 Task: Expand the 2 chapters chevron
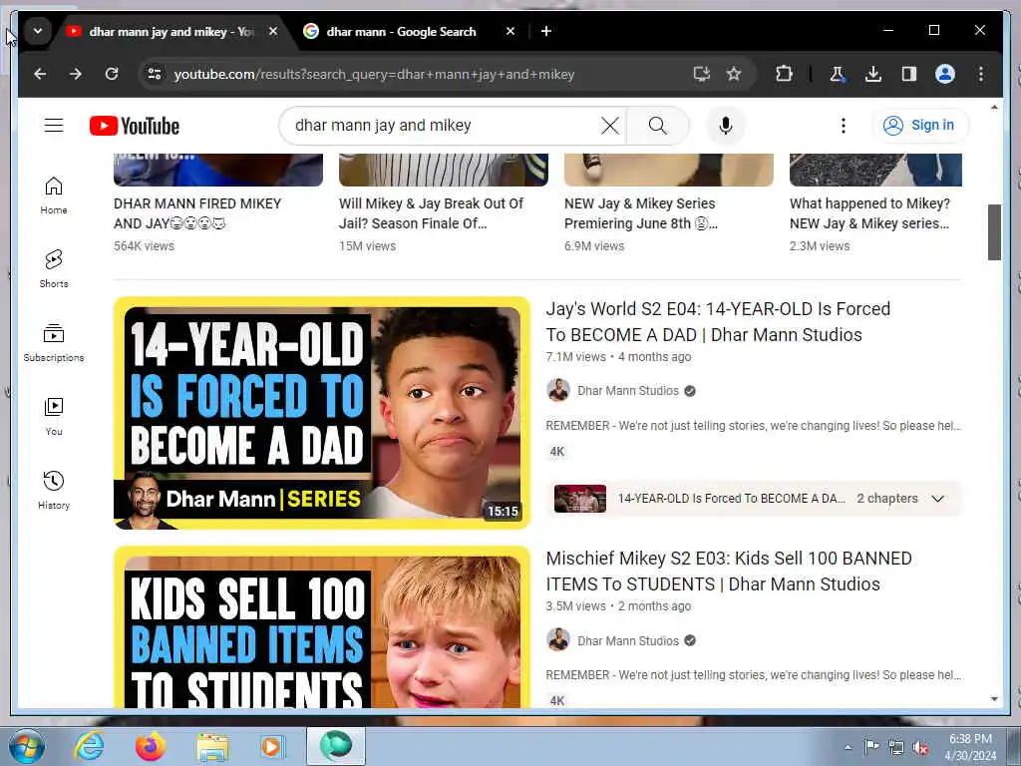(x=937, y=499)
